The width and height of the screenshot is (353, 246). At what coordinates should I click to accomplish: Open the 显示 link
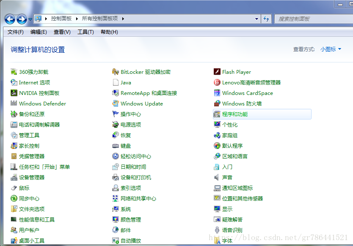227,209
